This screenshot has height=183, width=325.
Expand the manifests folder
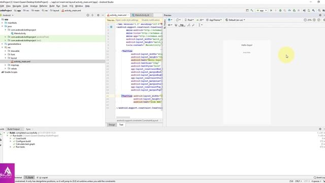[2, 23]
